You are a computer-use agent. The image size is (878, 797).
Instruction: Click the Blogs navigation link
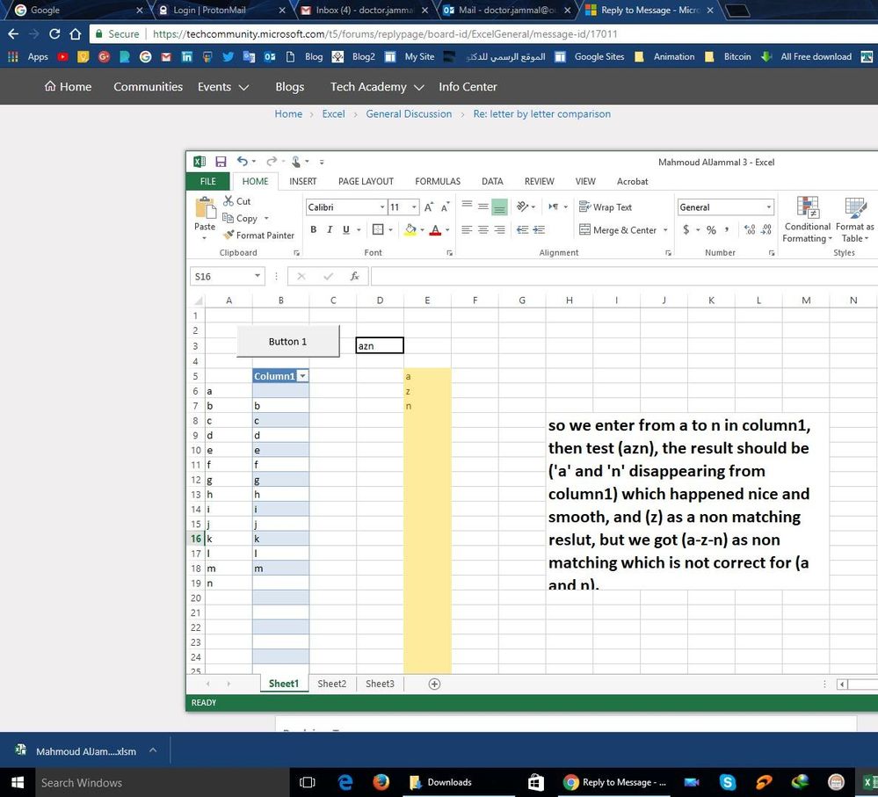tap(289, 87)
